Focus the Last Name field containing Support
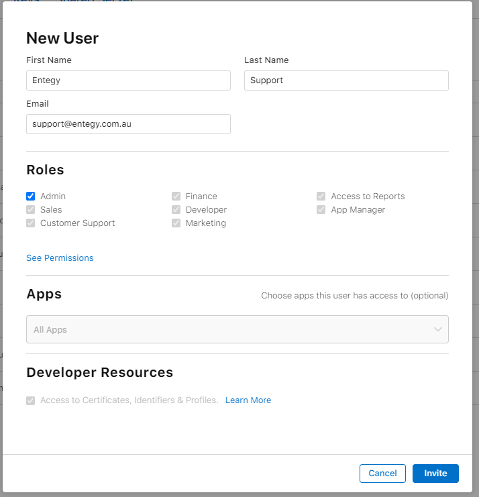 tap(346, 80)
